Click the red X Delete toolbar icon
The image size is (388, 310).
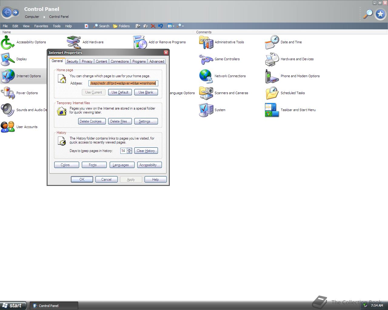pyautogui.click(x=153, y=26)
